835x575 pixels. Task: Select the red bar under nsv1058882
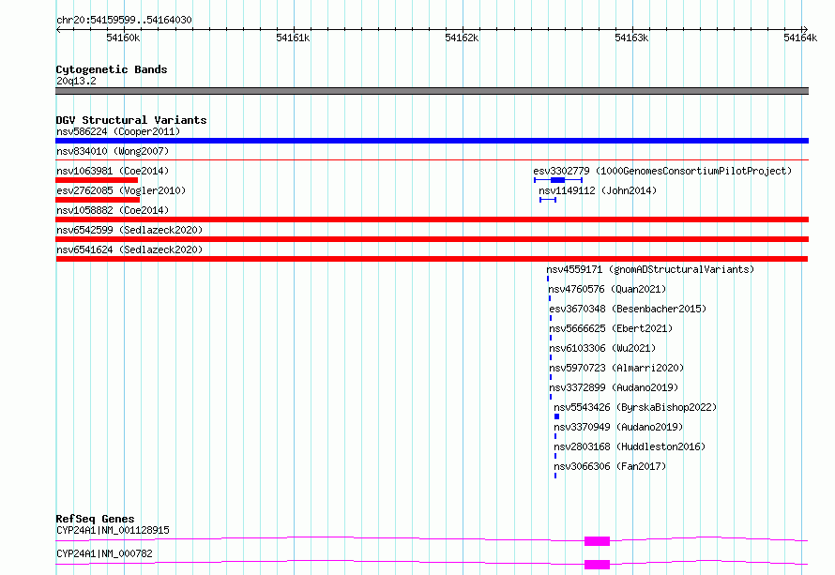point(432,219)
